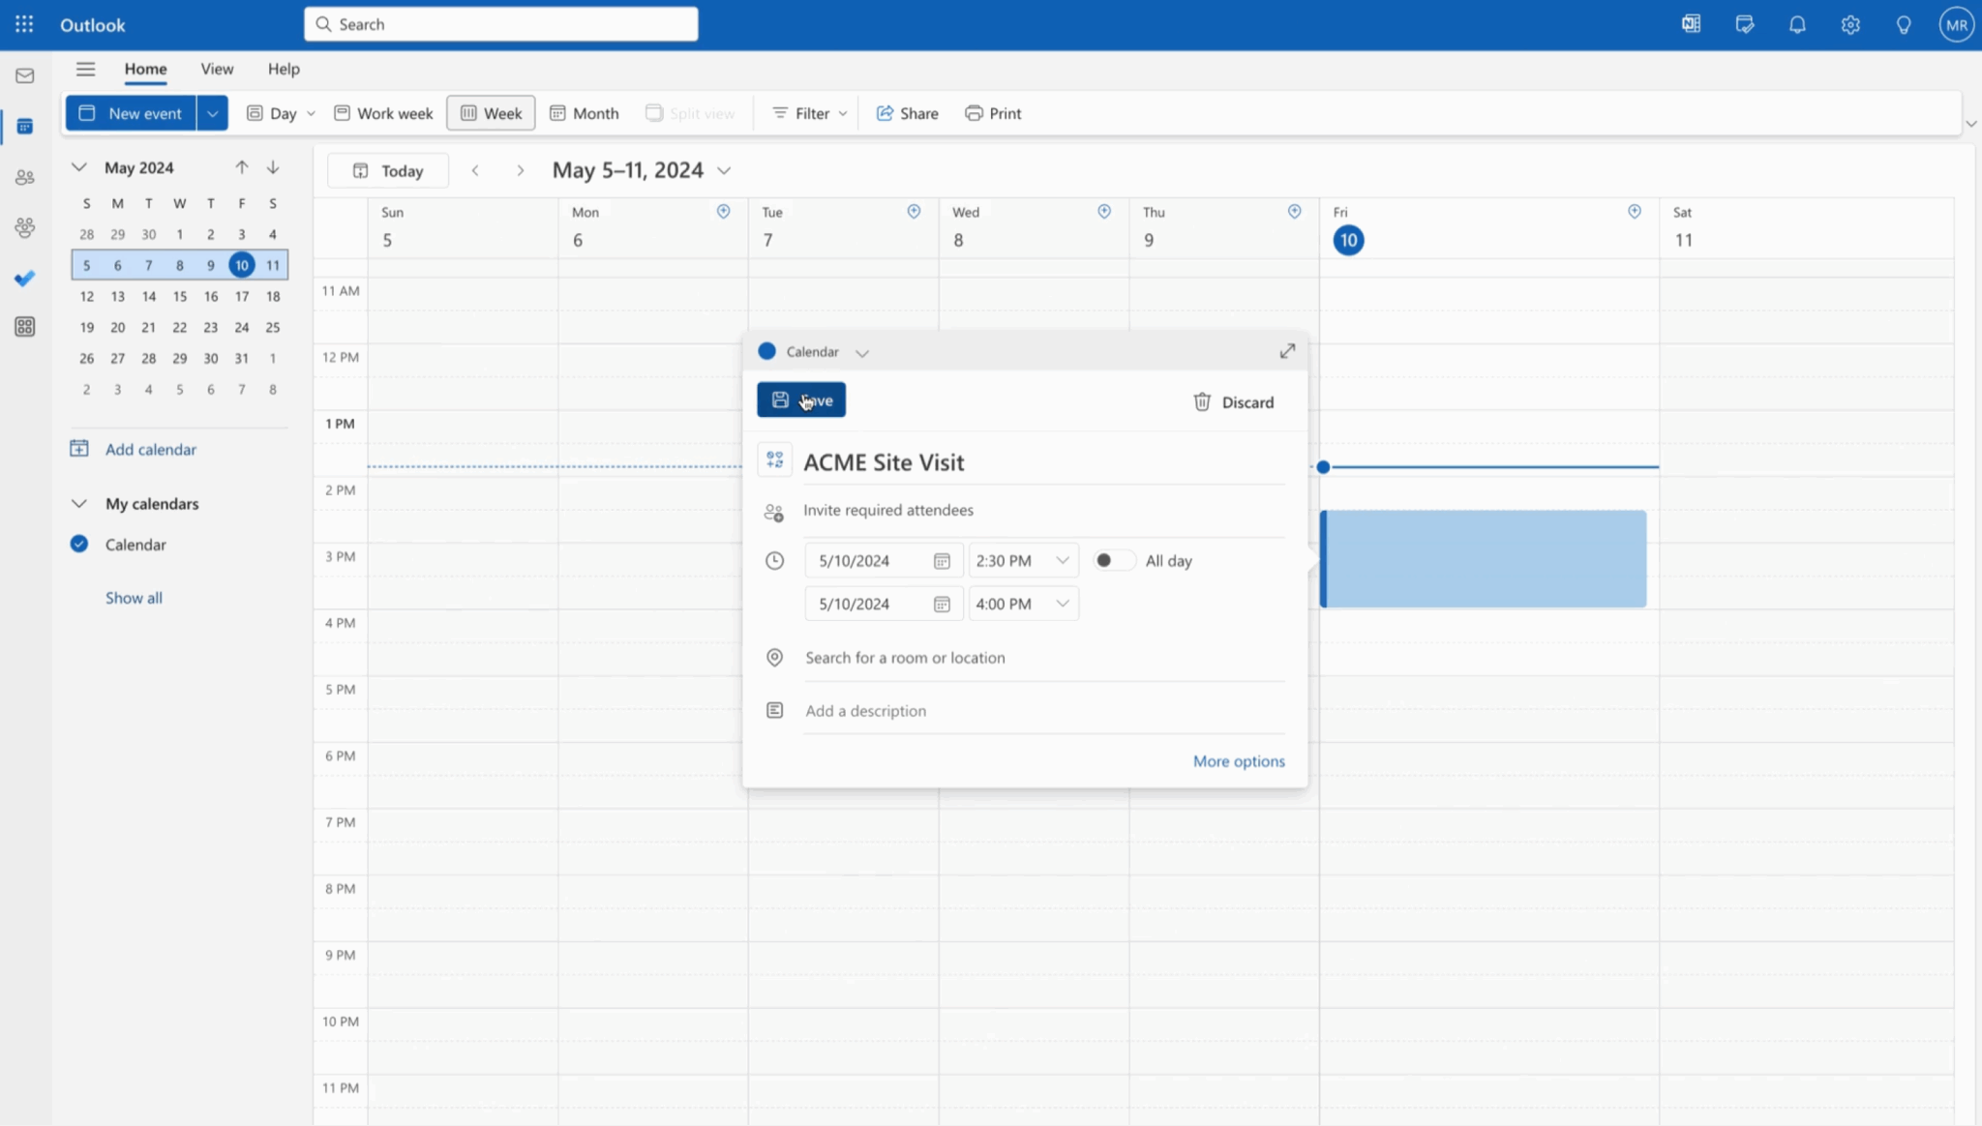Uncheck the Calendar checkbox under My calendars
Screen dimensions: 1982x1126
[x=79, y=545]
